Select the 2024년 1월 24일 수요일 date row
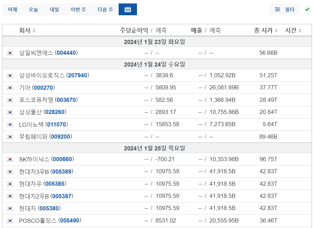 tap(157, 64)
